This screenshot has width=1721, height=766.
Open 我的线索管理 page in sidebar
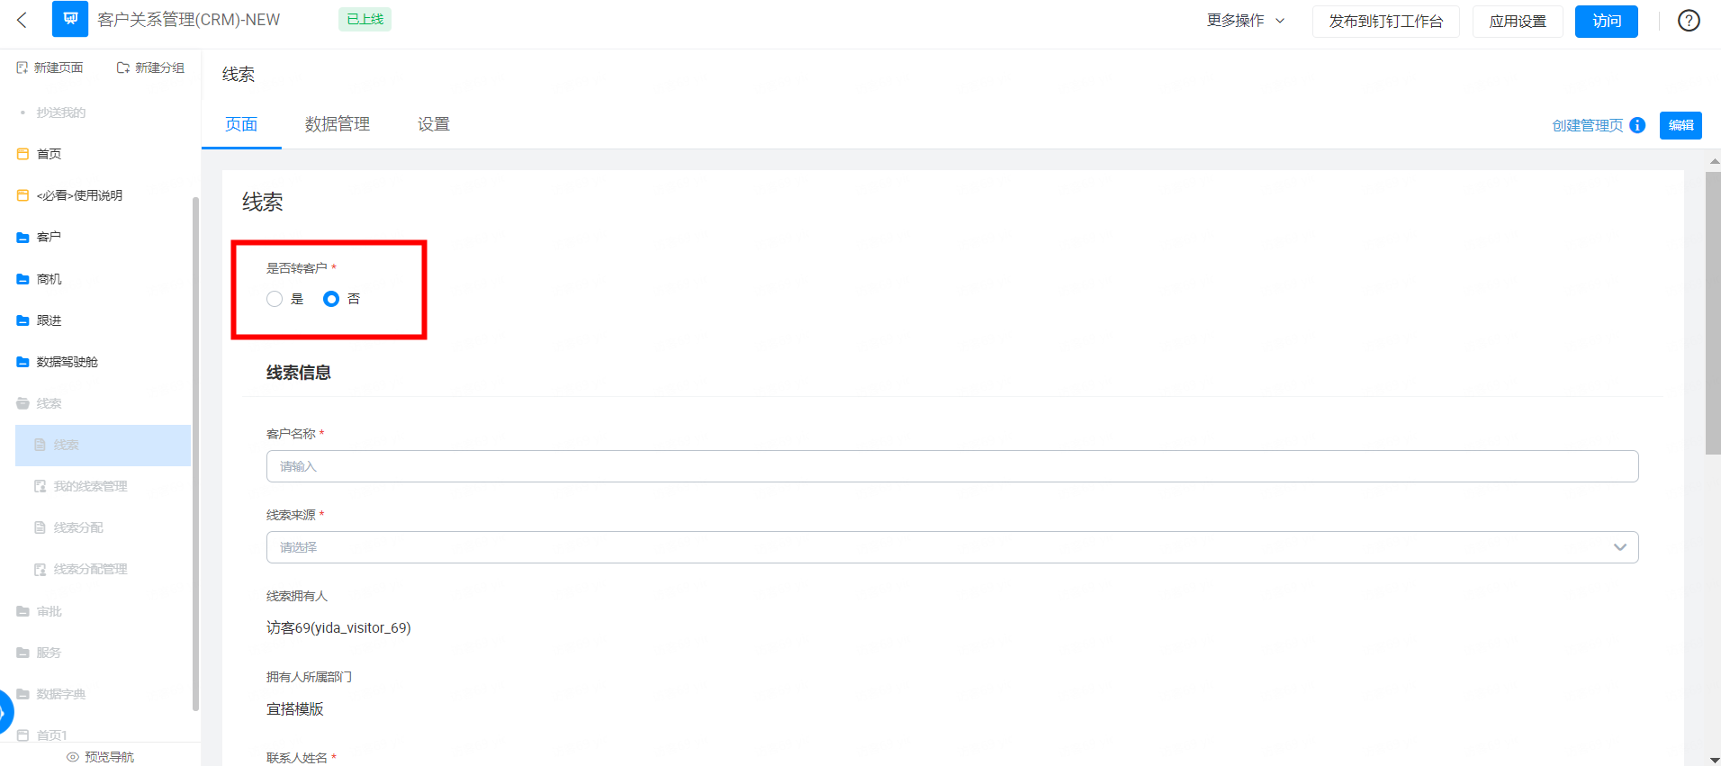[90, 486]
